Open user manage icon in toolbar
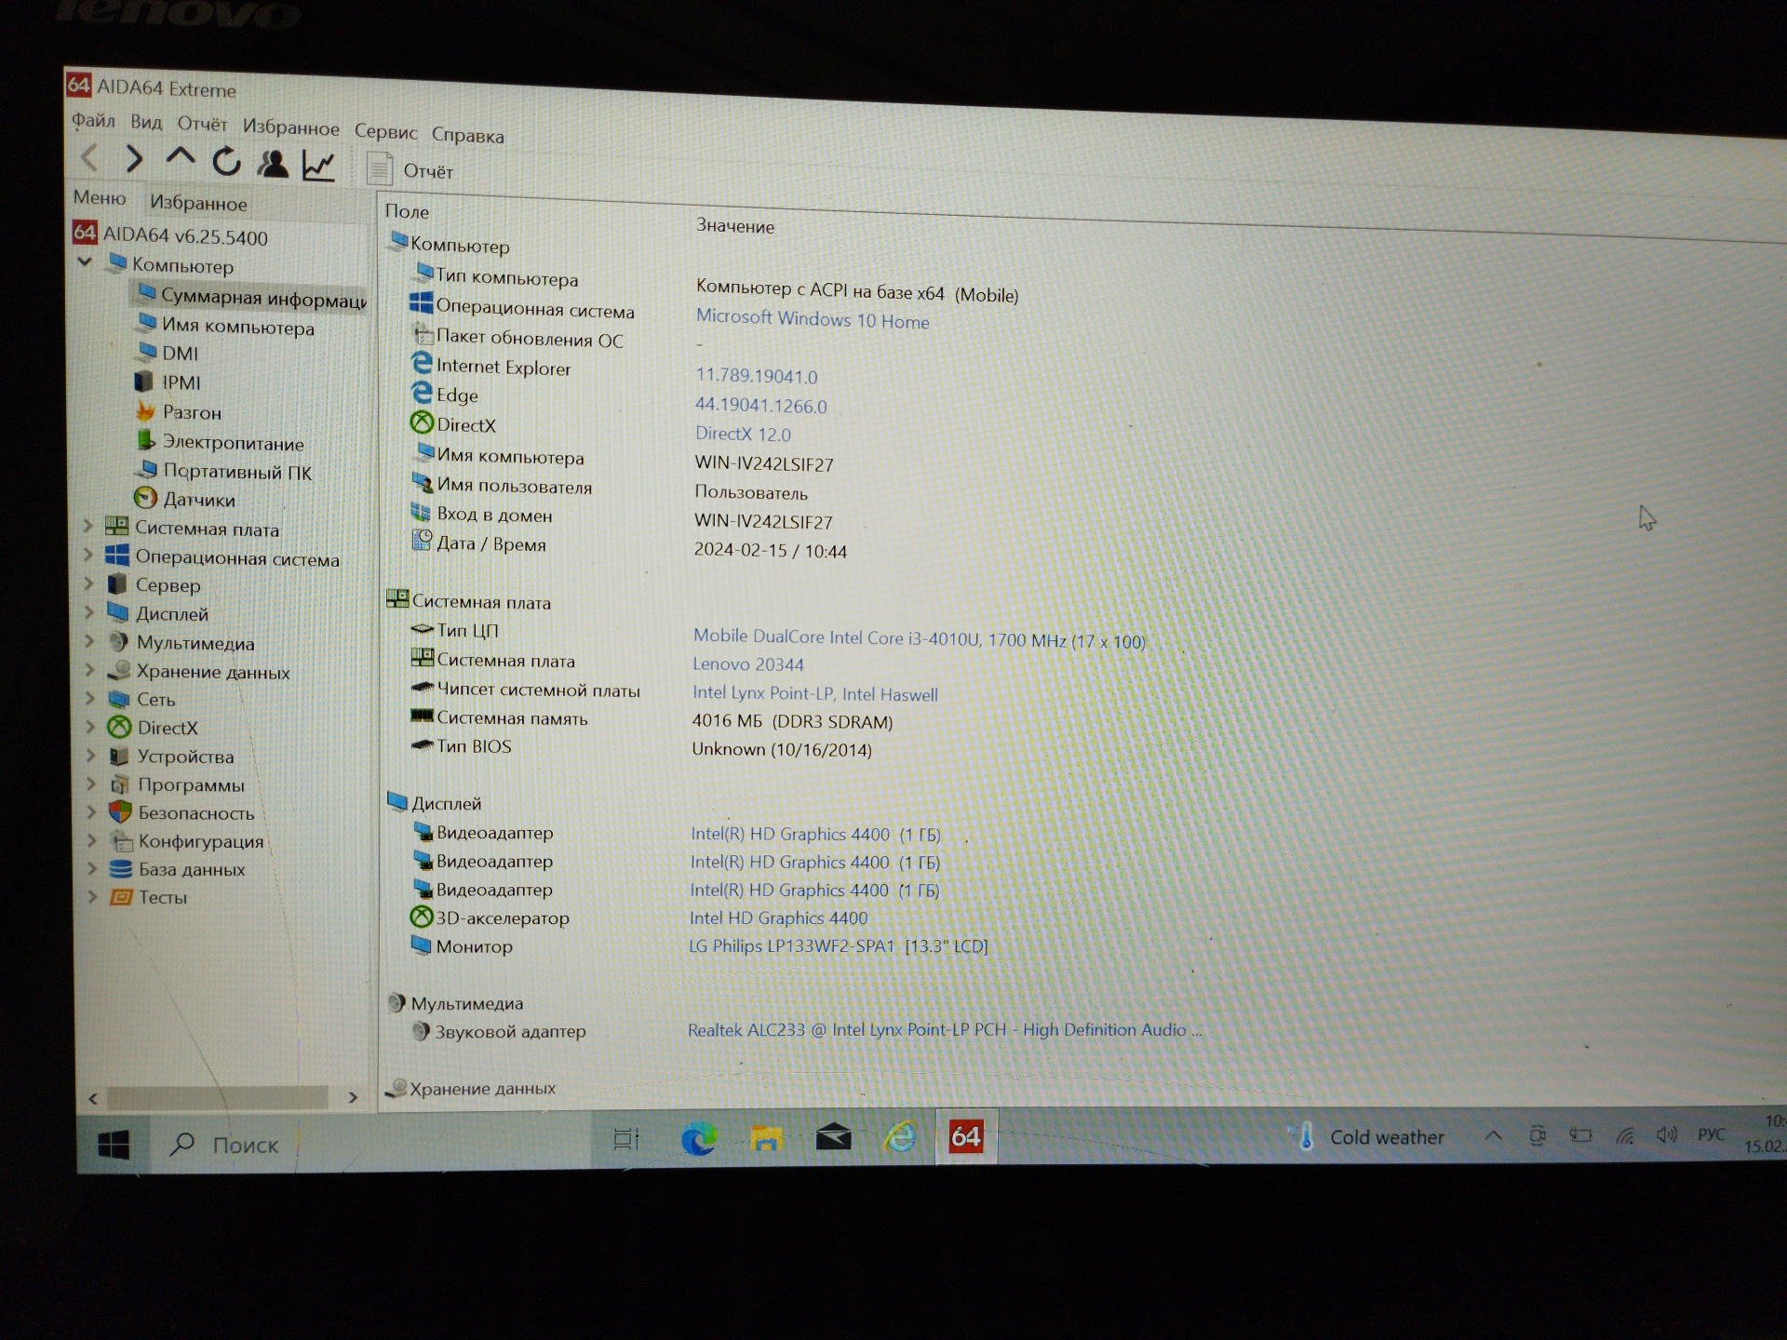This screenshot has width=1787, height=1340. coord(273,164)
